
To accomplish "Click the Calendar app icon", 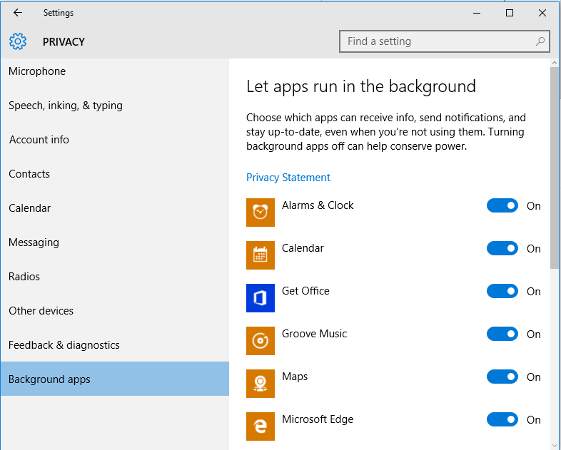I will 261,255.
